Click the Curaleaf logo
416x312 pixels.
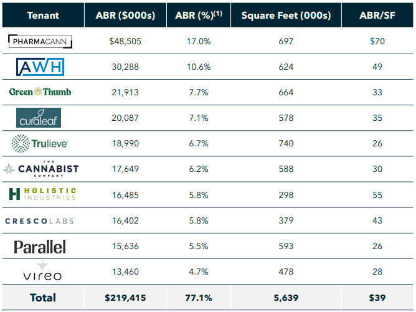click(x=39, y=118)
